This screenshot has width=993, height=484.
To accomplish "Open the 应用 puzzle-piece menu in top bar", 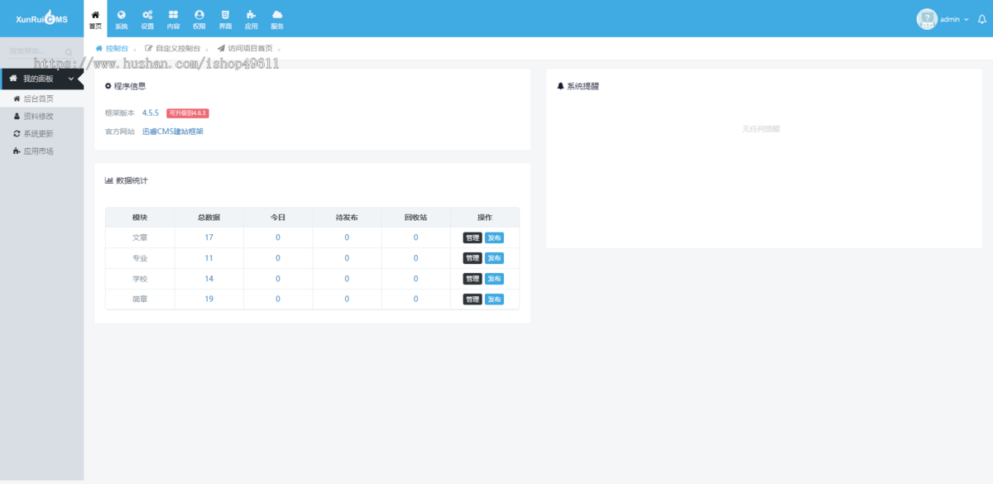I will pyautogui.click(x=251, y=19).
